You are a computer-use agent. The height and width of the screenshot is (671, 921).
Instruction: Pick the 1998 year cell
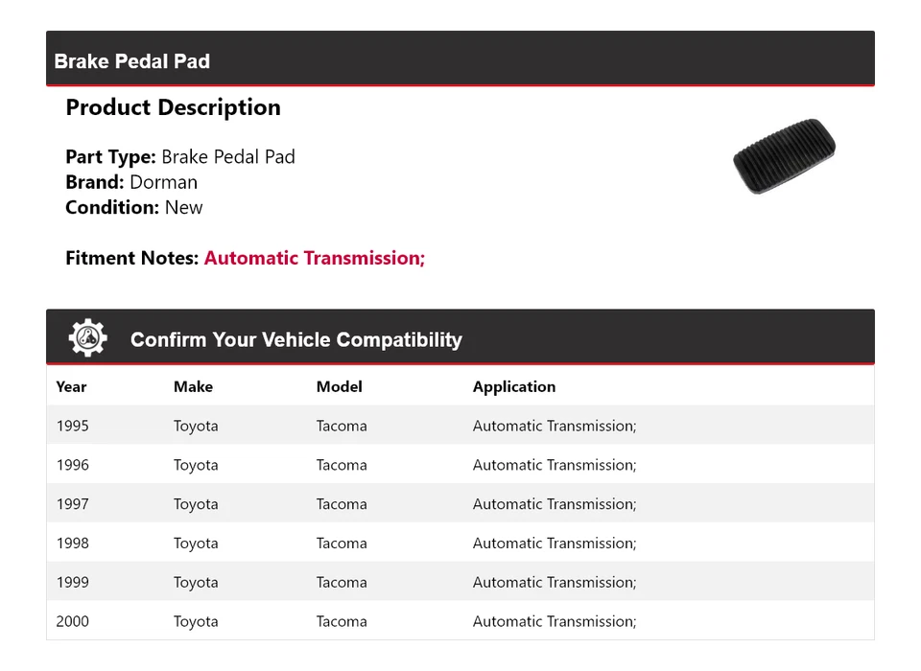point(72,544)
